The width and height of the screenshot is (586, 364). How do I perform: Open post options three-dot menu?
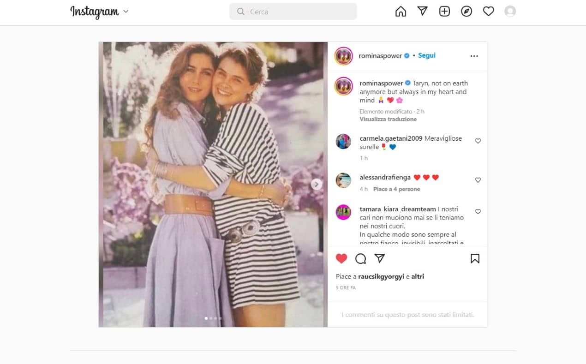(x=474, y=56)
